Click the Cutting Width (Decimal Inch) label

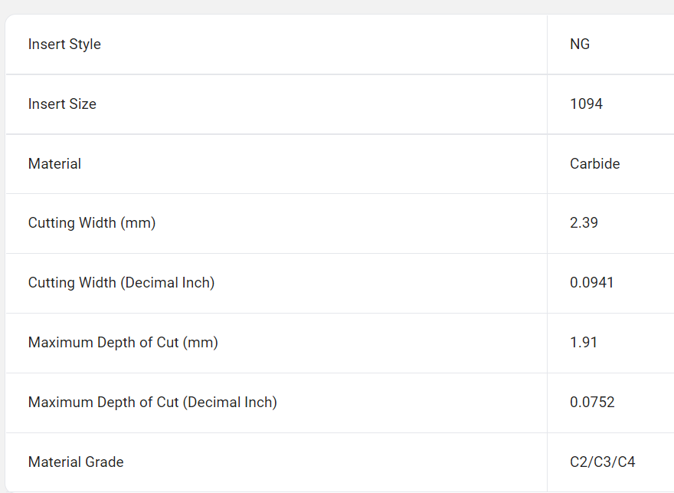point(121,283)
